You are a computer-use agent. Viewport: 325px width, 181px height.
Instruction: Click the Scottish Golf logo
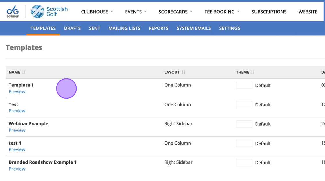point(49,12)
